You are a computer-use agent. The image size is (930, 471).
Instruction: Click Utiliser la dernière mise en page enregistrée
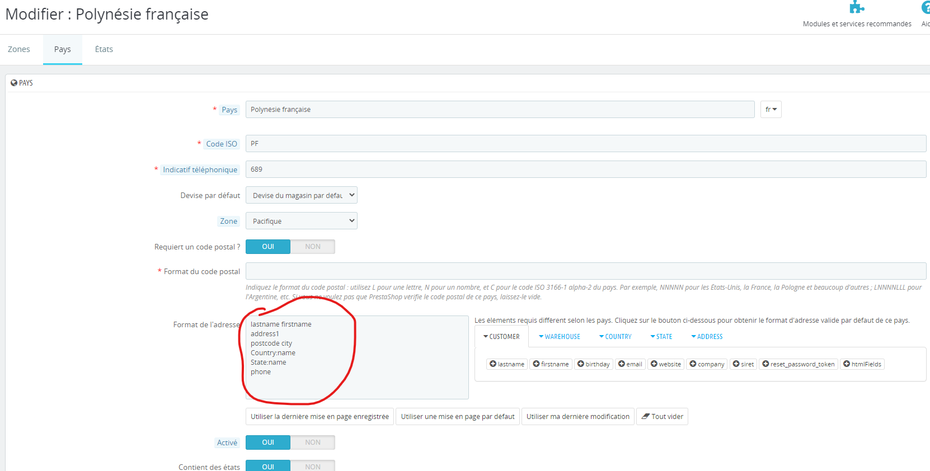[x=320, y=417]
